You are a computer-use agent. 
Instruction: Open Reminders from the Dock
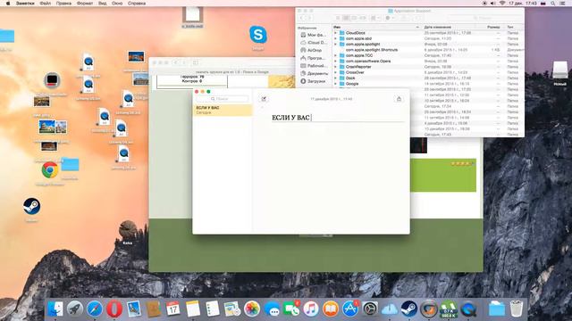pyautogui.click(x=212, y=309)
